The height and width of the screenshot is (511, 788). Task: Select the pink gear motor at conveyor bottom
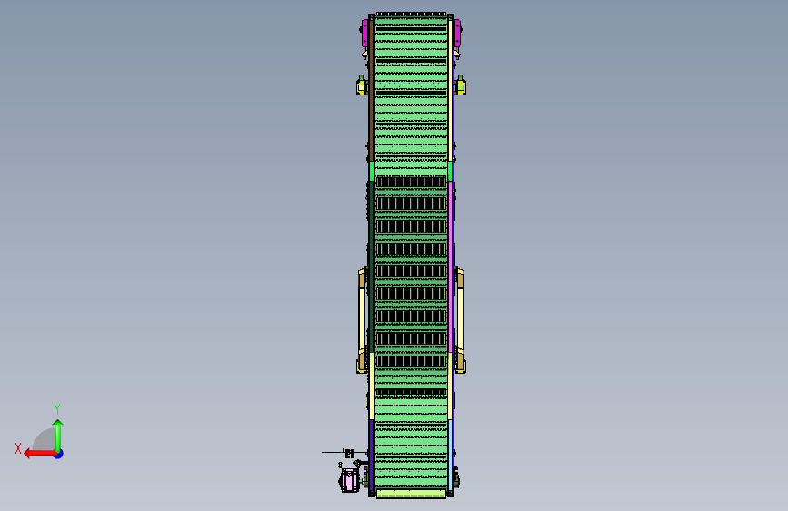(x=349, y=480)
